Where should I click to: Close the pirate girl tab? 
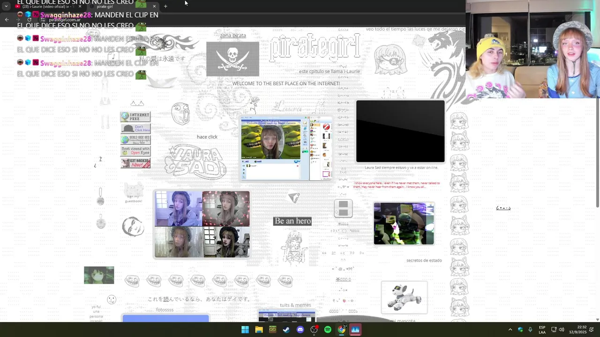click(x=154, y=7)
